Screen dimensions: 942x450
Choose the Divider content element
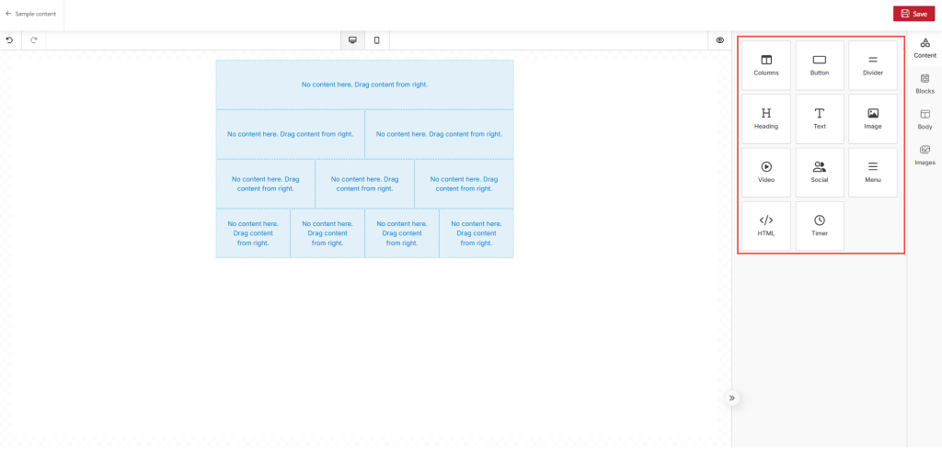[x=872, y=65]
